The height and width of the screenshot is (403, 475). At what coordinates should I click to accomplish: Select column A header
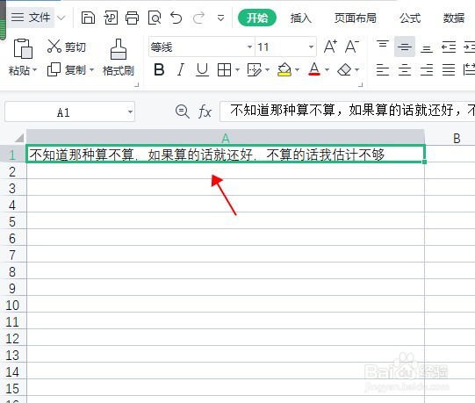(x=226, y=138)
